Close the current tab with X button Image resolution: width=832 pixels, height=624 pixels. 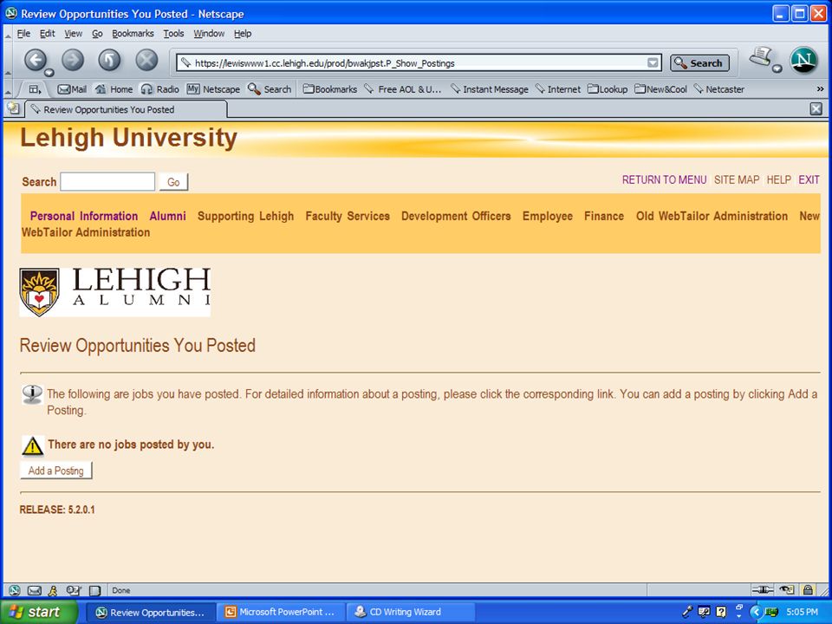[816, 109]
